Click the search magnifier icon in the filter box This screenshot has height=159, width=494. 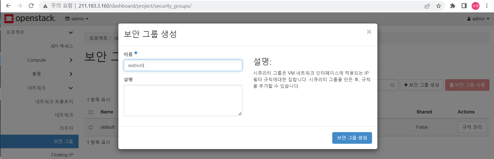point(392,85)
